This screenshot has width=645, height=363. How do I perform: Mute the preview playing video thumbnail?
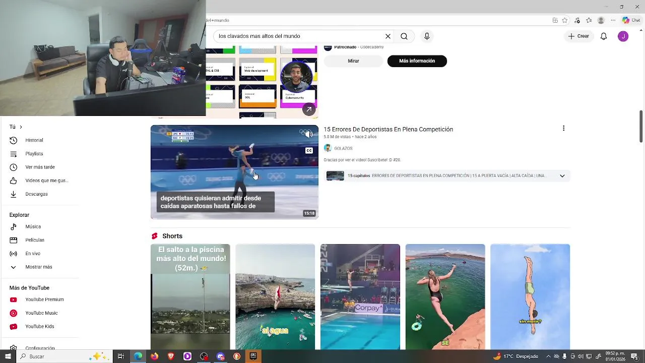coord(309,134)
